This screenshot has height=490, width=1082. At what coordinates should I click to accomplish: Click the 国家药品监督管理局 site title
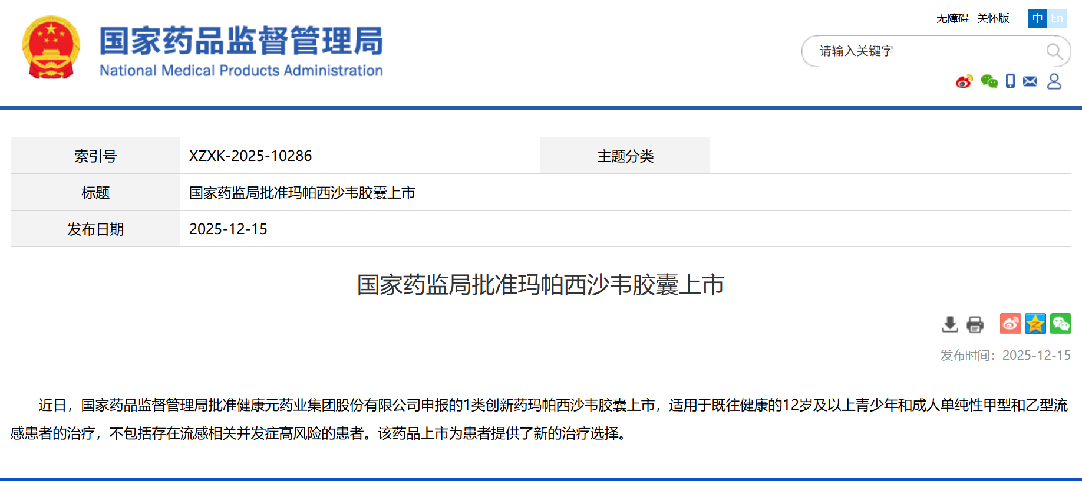[241, 41]
